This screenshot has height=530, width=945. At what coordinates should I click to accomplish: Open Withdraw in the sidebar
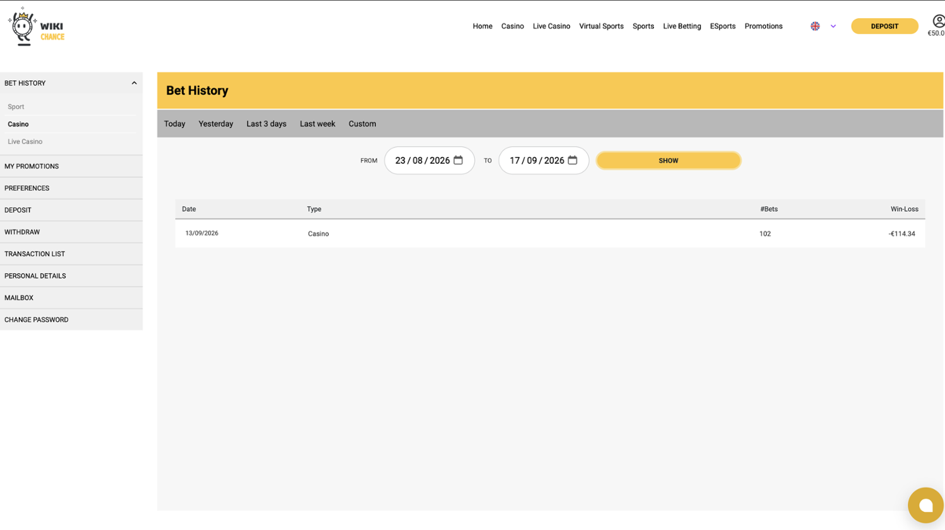click(x=71, y=232)
